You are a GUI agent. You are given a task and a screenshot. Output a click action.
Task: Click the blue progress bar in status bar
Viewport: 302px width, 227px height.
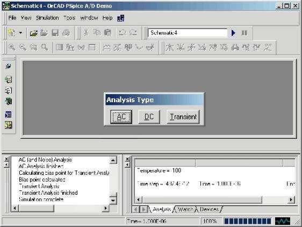pos(248,221)
